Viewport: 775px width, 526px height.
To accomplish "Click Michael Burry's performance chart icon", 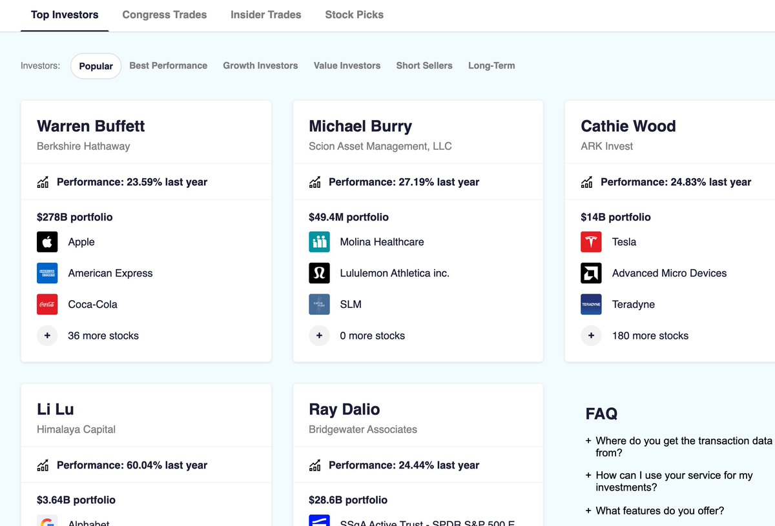I will click(x=315, y=183).
